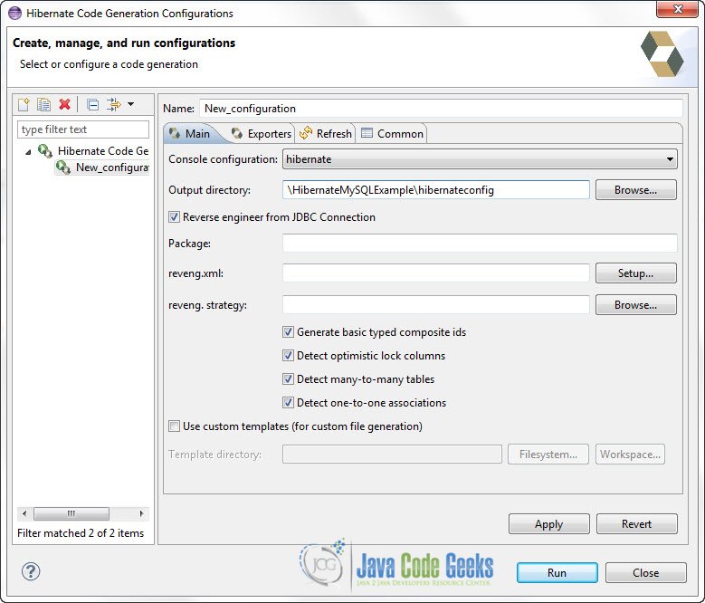Open the filter options dropdown arrow
The width and height of the screenshot is (705, 603).
pyautogui.click(x=131, y=104)
